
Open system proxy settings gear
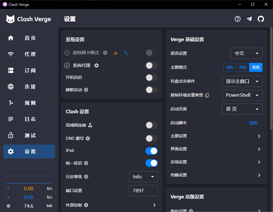[x=97, y=65]
